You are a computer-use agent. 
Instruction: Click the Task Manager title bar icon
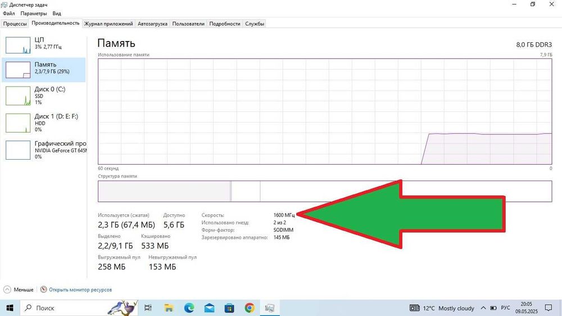4,4
